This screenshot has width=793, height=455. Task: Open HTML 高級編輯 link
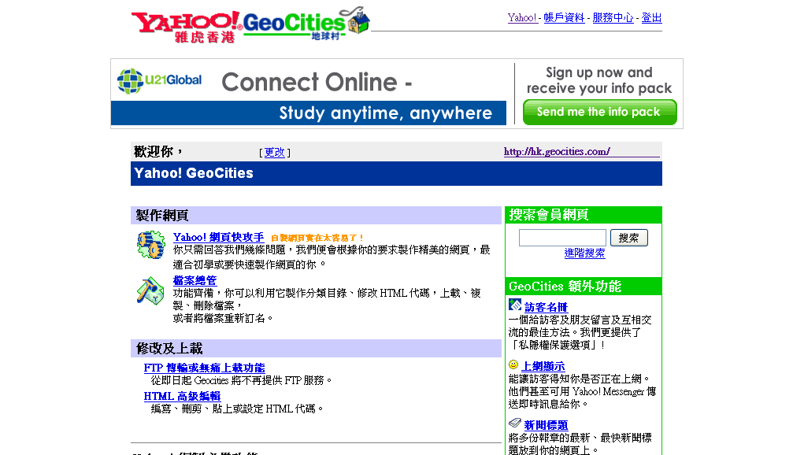pos(182,396)
